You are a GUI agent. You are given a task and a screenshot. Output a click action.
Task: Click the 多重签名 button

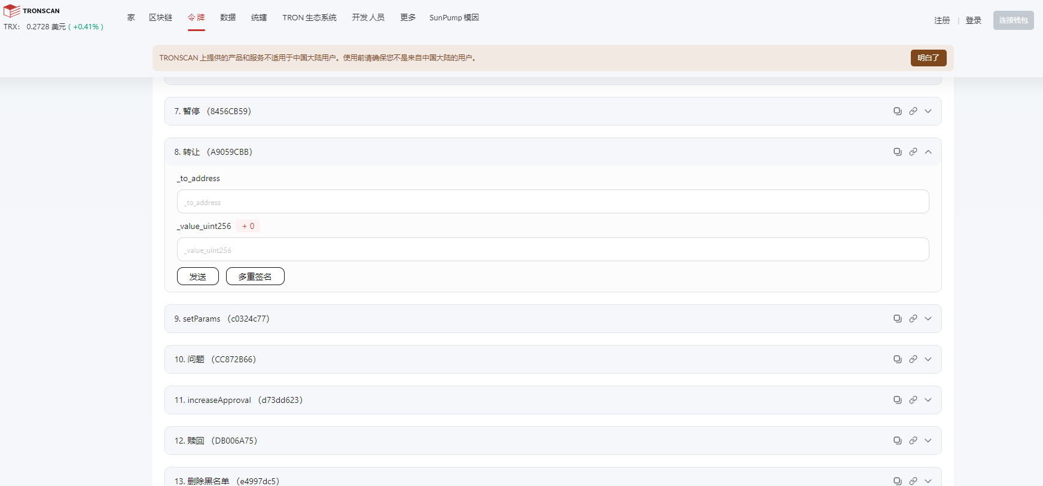pyautogui.click(x=255, y=276)
